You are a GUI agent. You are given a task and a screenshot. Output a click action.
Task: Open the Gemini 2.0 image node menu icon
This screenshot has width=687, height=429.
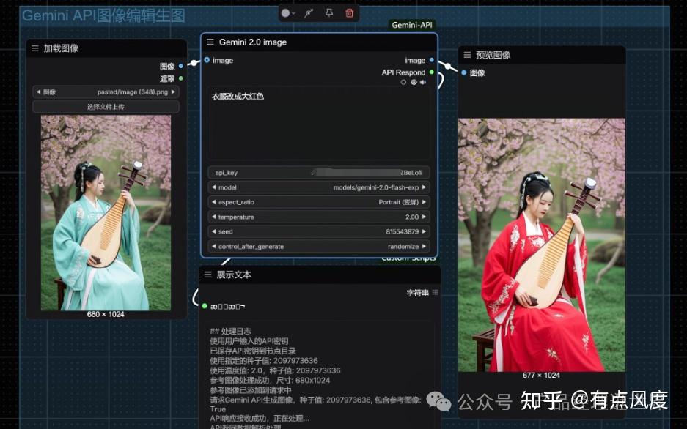pos(211,42)
